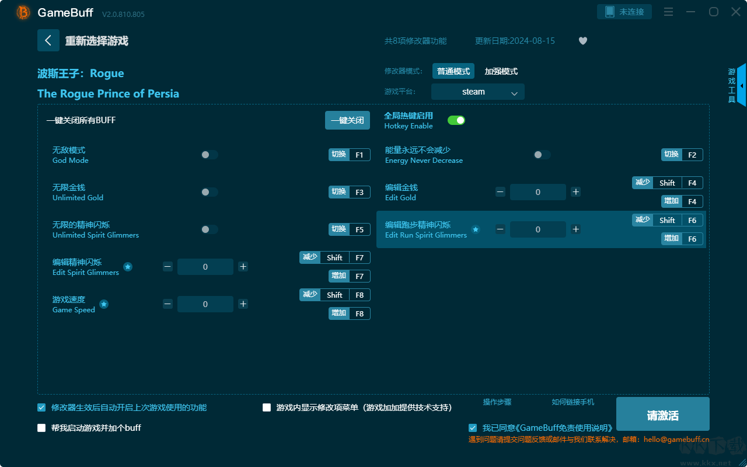Screen dimensions: 747x467
Task: Decrease Edit Run Spirit Glimmers with minus
Action: tap(500, 229)
